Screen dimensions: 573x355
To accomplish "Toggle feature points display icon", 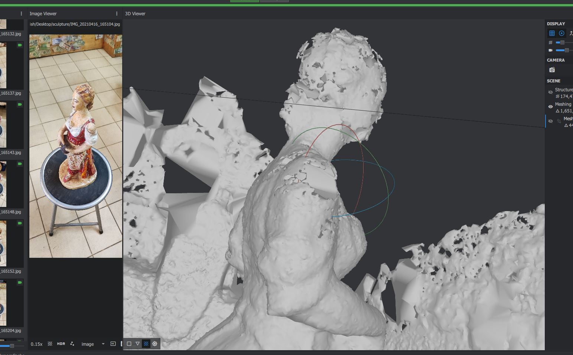I will click(x=72, y=344).
